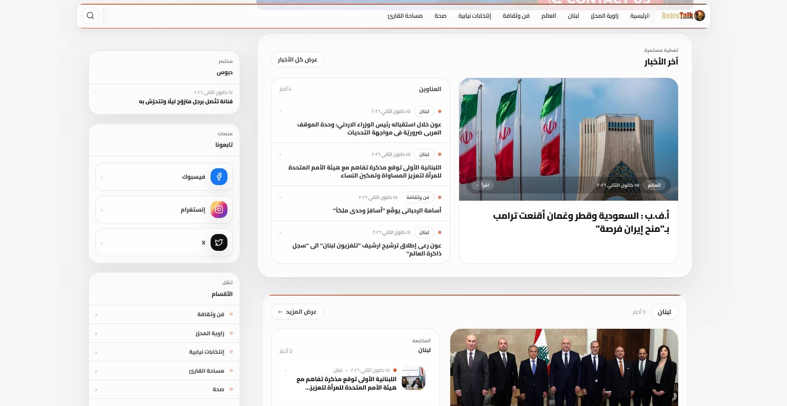Image resolution: width=787 pixels, height=406 pixels.
Task: Open the search icon at top right
Action: pyautogui.click(x=90, y=15)
